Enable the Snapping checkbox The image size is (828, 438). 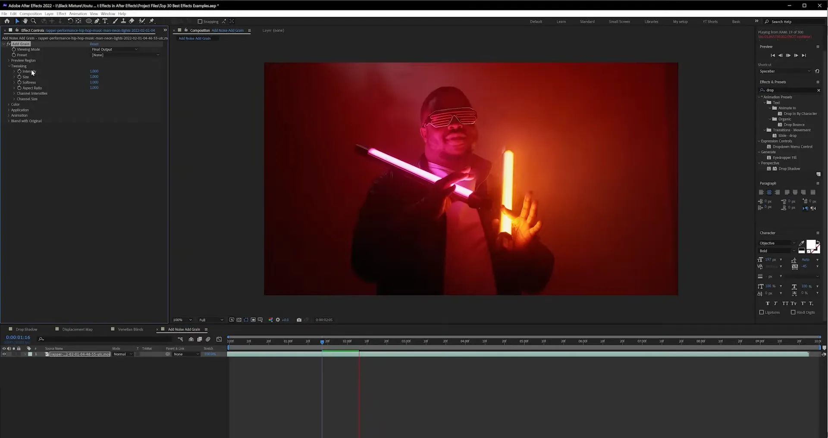pos(200,22)
